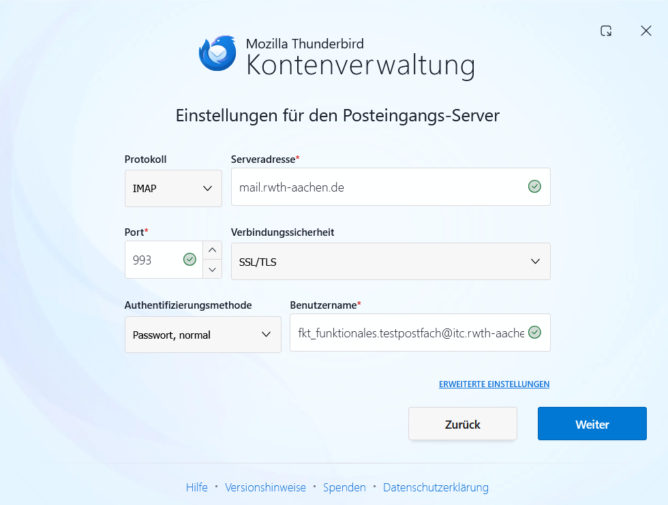Click the 'Authentifizierungsmethode' label
668x505 pixels.
click(x=188, y=305)
